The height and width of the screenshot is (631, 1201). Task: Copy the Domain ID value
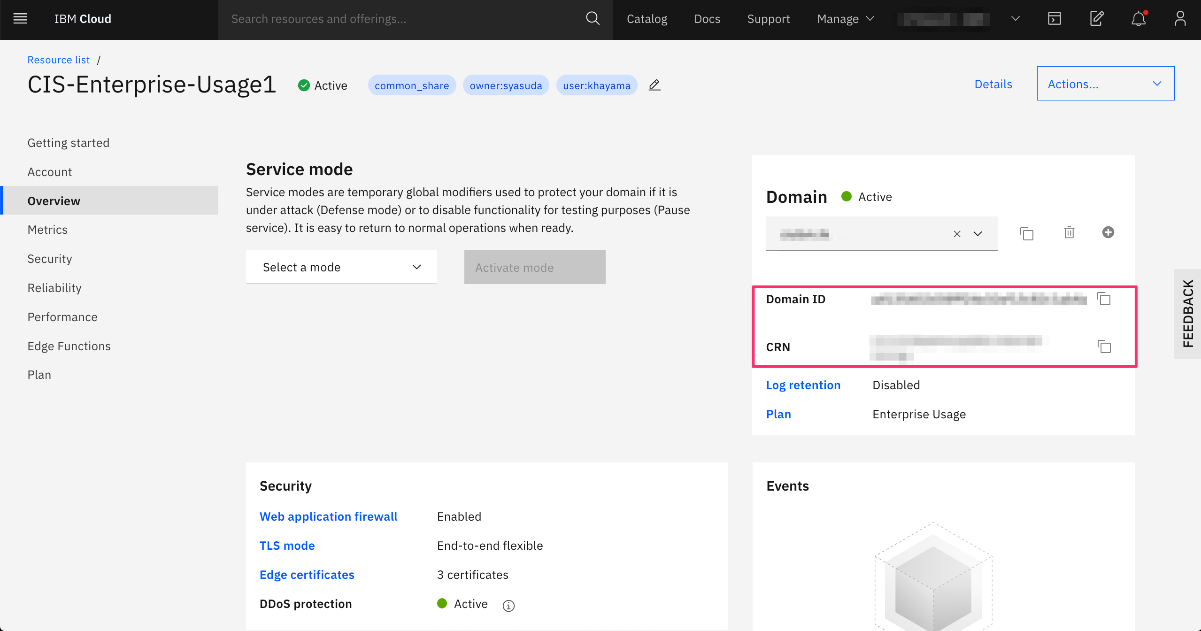(x=1104, y=299)
